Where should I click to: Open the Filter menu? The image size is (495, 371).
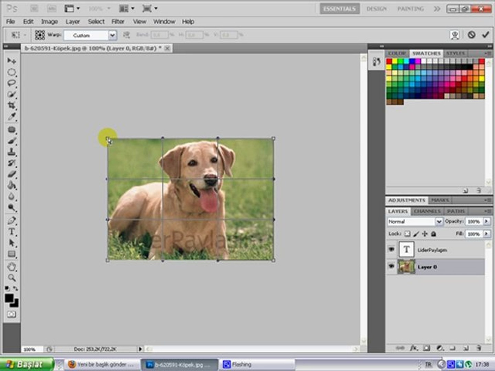(118, 22)
